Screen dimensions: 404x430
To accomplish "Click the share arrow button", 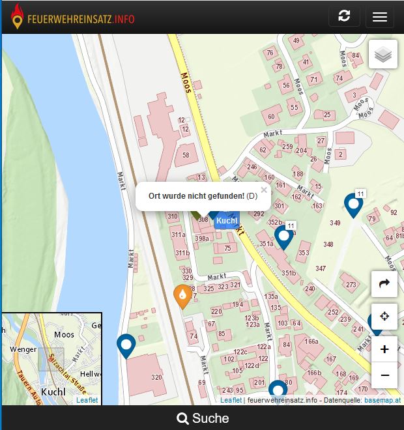I will (384, 283).
